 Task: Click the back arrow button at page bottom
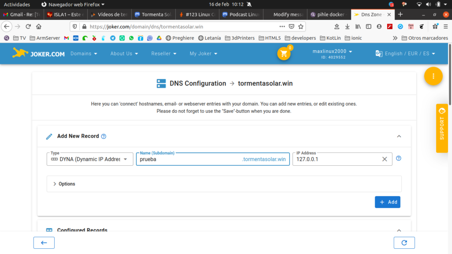tap(44, 243)
